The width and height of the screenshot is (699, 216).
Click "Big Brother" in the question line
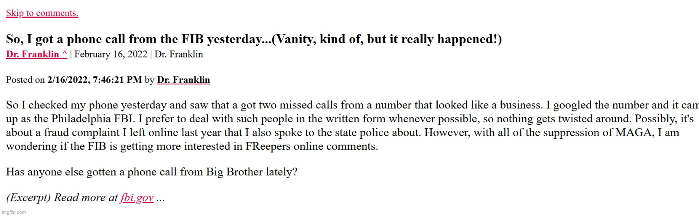click(234, 172)
